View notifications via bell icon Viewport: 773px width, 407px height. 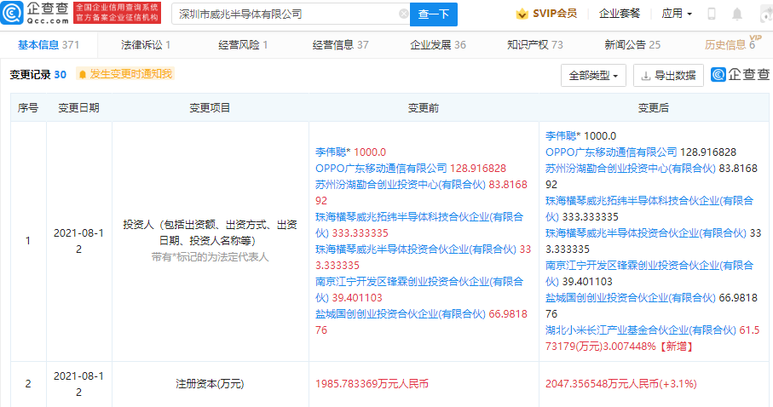737,14
